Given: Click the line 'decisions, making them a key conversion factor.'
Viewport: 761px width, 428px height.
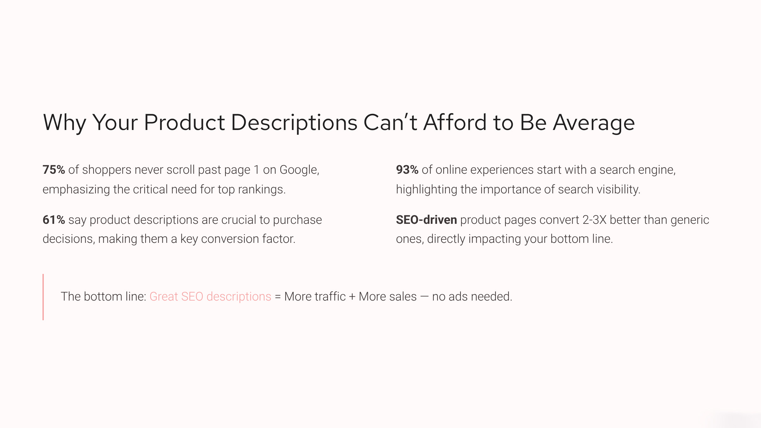Looking at the screenshot, I should point(169,239).
